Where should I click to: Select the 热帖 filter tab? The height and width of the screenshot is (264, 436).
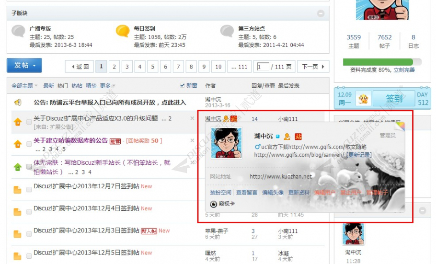point(77,86)
